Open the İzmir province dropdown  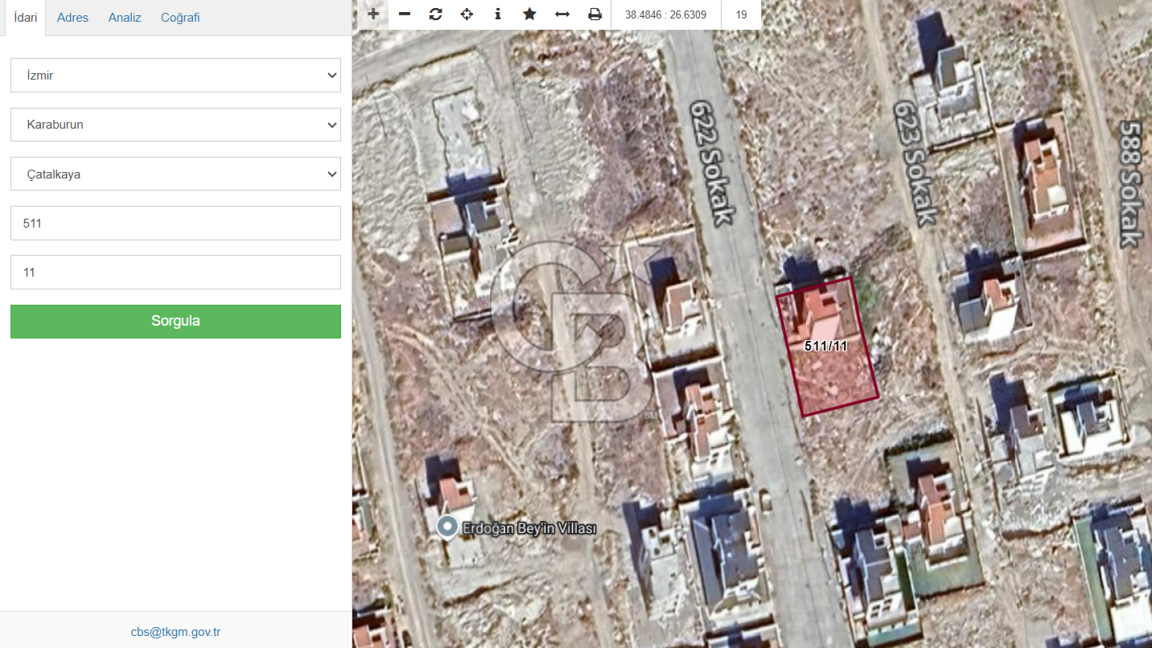pos(175,76)
